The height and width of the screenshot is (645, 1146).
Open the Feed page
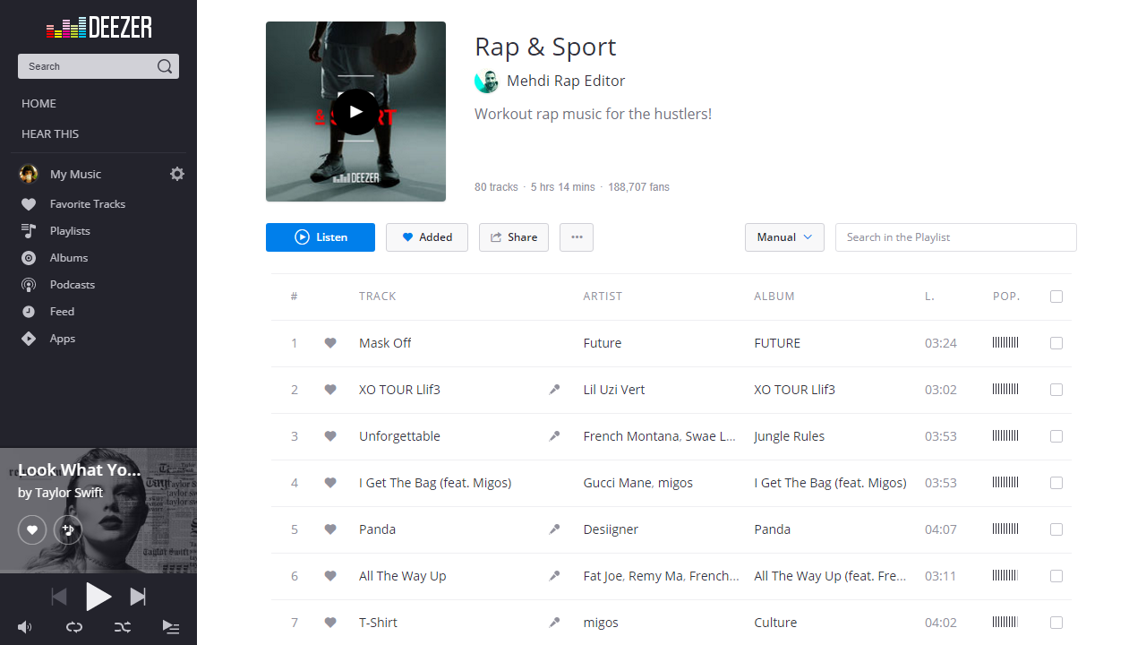click(60, 311)
